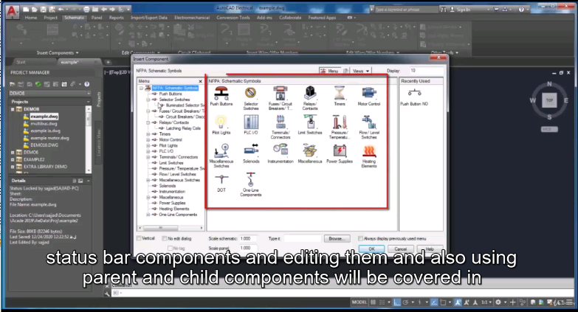Image resolution: width=578 pixels, height=312 pixels.
Task: Choose the Fuses/Circuit Breakers symbol icon
Action: [x=281, y=93]
